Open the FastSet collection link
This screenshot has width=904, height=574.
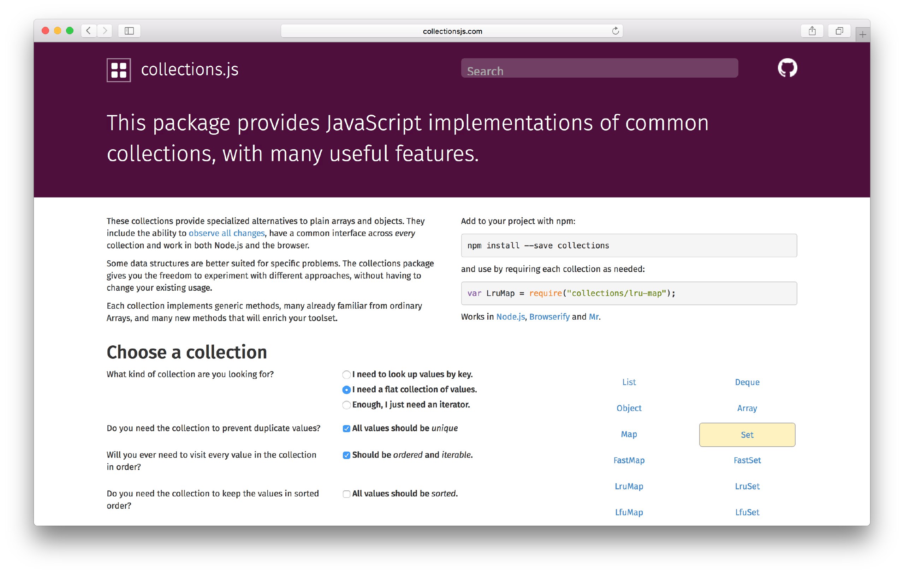pos(747,460)
